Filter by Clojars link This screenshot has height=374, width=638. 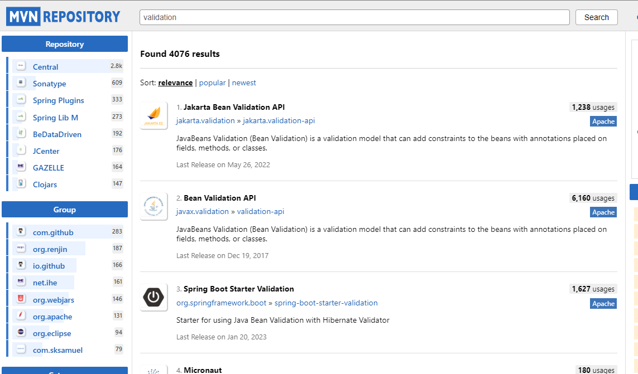tap(45, 184)
